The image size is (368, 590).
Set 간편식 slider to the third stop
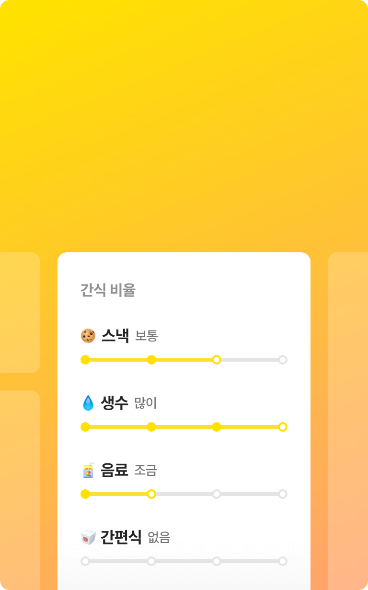(217, 561)
